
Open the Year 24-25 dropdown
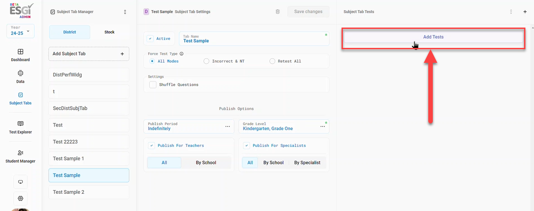20,31
